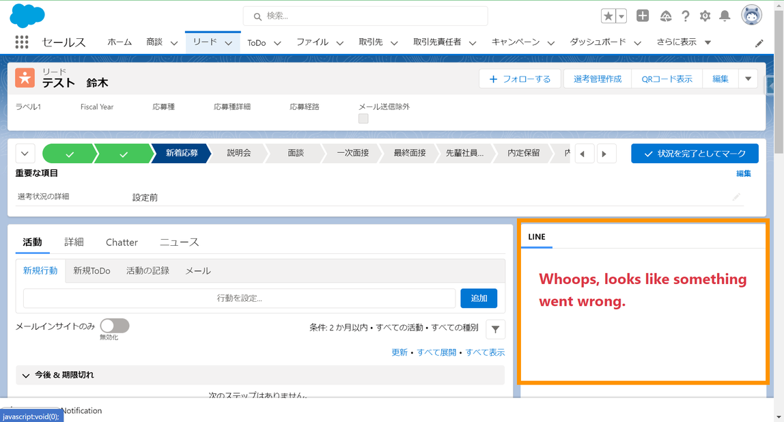Open global actions plus icon
The width and height of the screenshot is (784, 422).
click(x=643, y=16)
